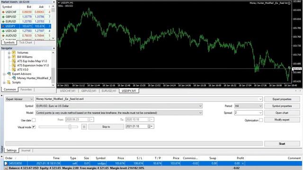This screenshot has width=303, height=170.
Task: Collapse the Expert Advisors tree node
Action: [x=4, y=74]
